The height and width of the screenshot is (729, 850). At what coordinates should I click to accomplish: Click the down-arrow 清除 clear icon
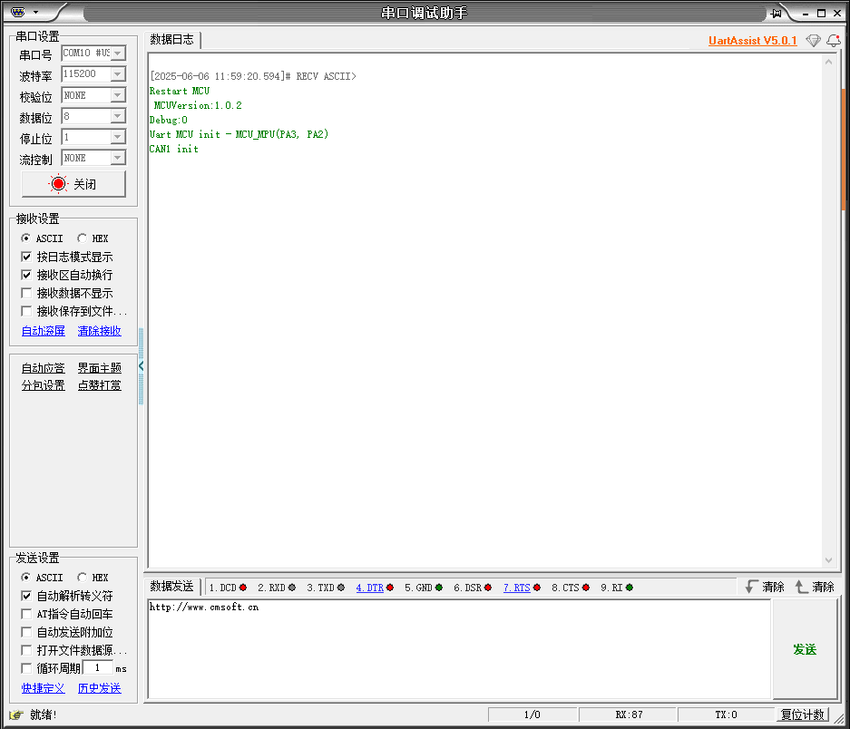pyautogui.click(x=751, y=587)
